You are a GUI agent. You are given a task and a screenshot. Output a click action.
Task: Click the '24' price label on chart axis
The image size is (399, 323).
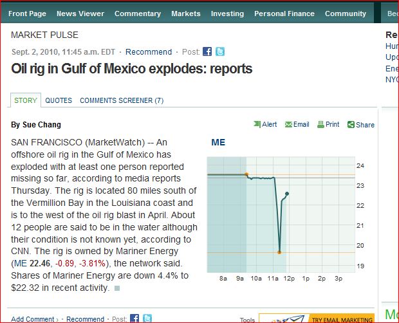click(x=360, y=166)
